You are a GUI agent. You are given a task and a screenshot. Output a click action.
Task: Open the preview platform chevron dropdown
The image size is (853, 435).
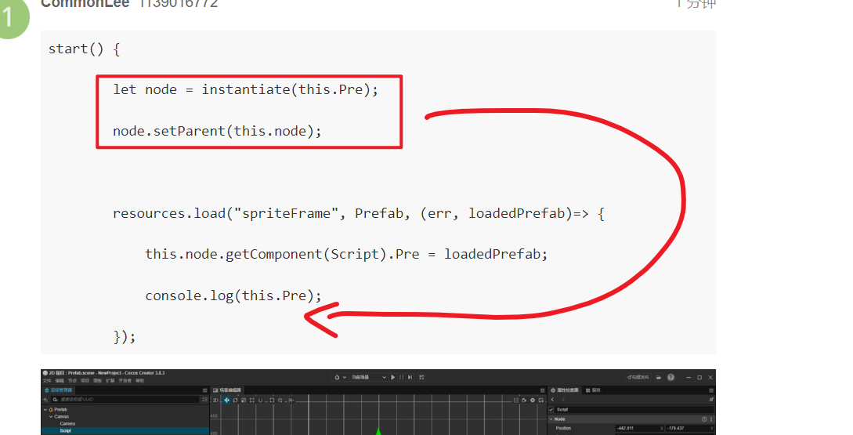point(345,377)
